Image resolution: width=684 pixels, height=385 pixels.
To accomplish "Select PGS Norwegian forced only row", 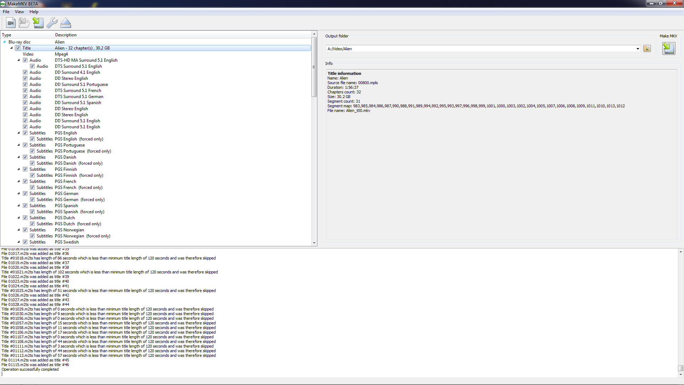I will [x=156, y=236].
